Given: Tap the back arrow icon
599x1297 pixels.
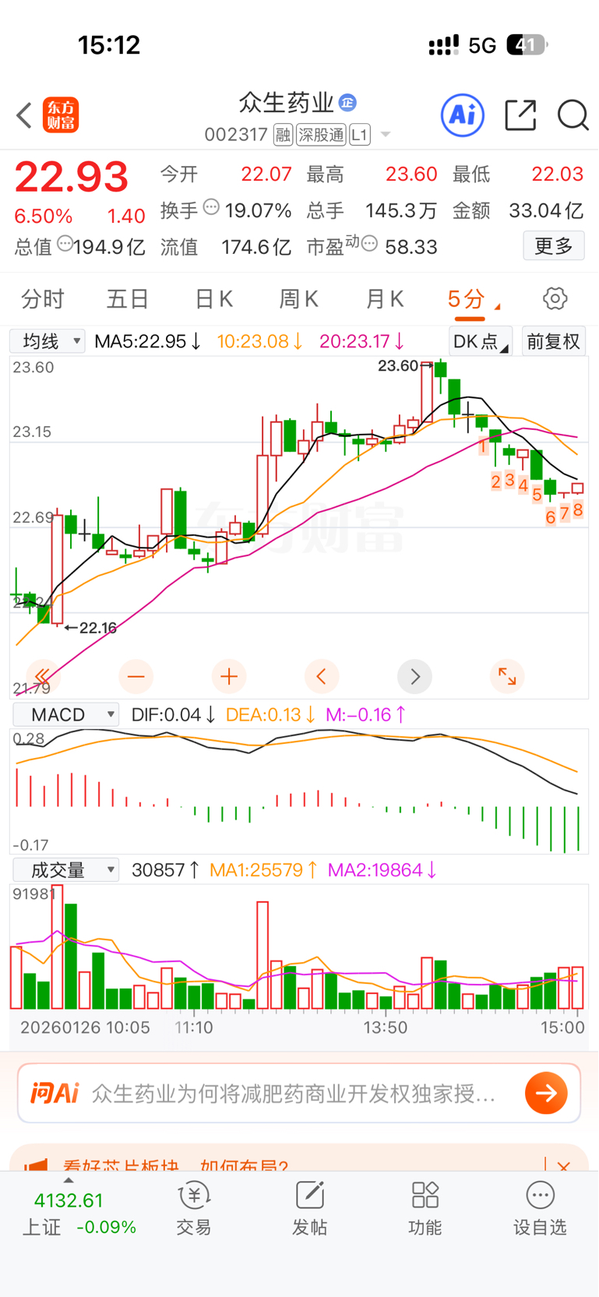Looking at the screenshot, I should click(24, 115).
